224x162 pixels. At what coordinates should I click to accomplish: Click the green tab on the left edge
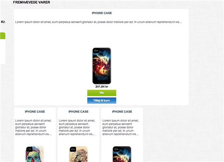(x=3, y=36)
